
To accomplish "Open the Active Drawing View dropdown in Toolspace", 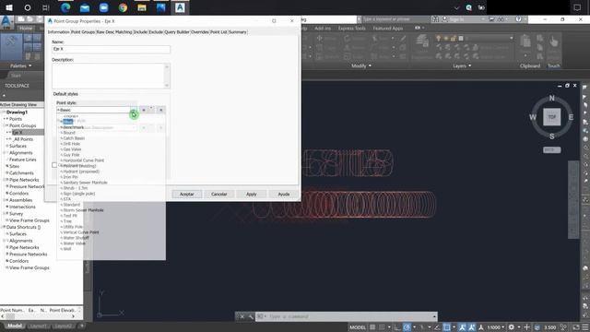I will tap(22, 104).
